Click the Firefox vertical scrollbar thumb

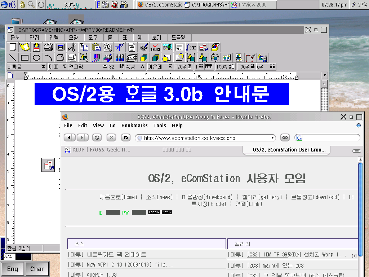tap(360, 209)
